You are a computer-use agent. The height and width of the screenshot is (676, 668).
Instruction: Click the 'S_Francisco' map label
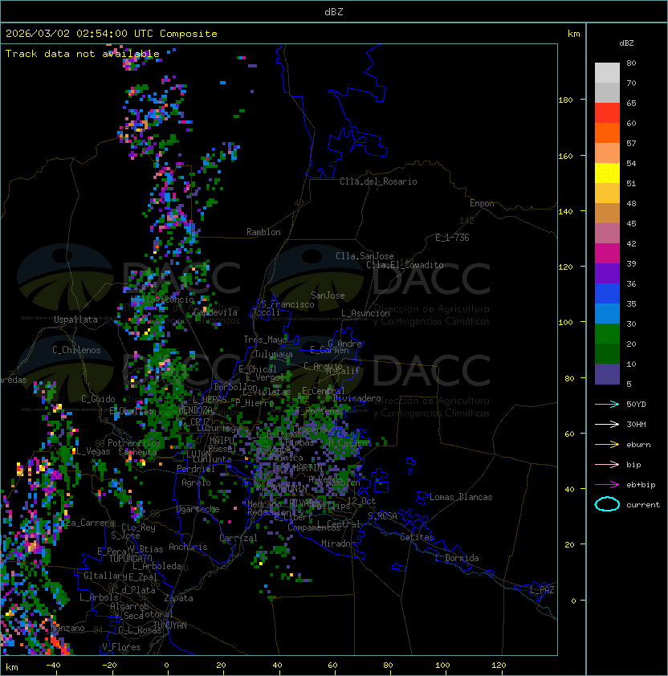(287, 304)
